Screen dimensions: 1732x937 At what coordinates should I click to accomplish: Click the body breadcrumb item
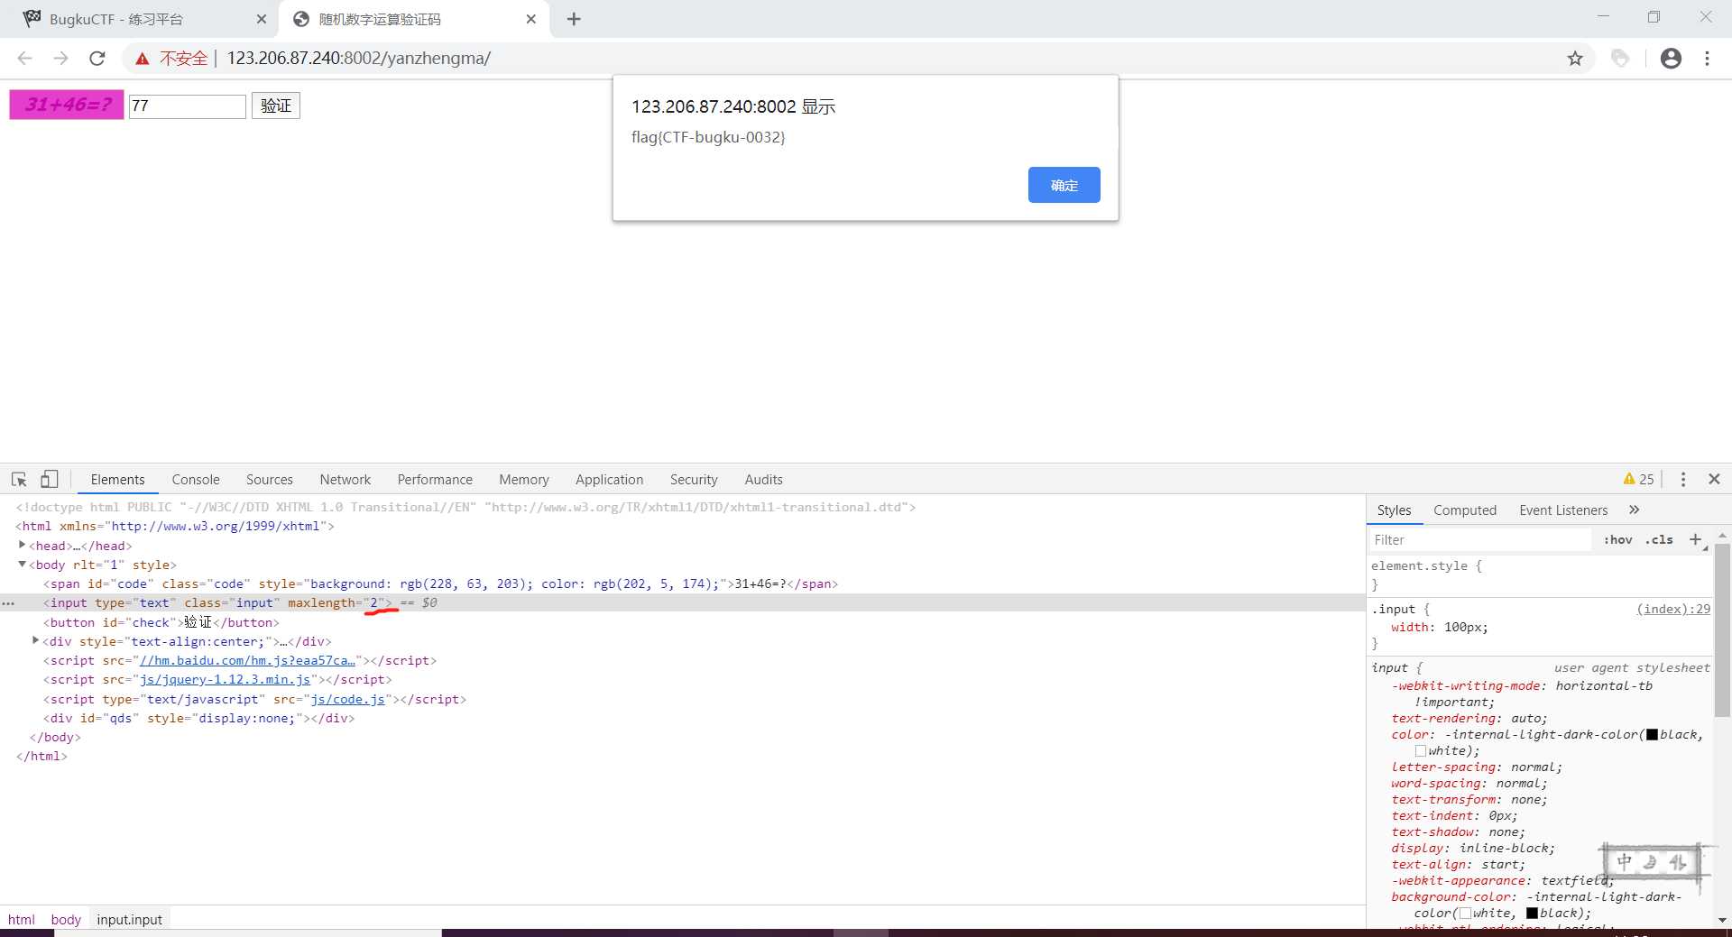tap(66, 919)
